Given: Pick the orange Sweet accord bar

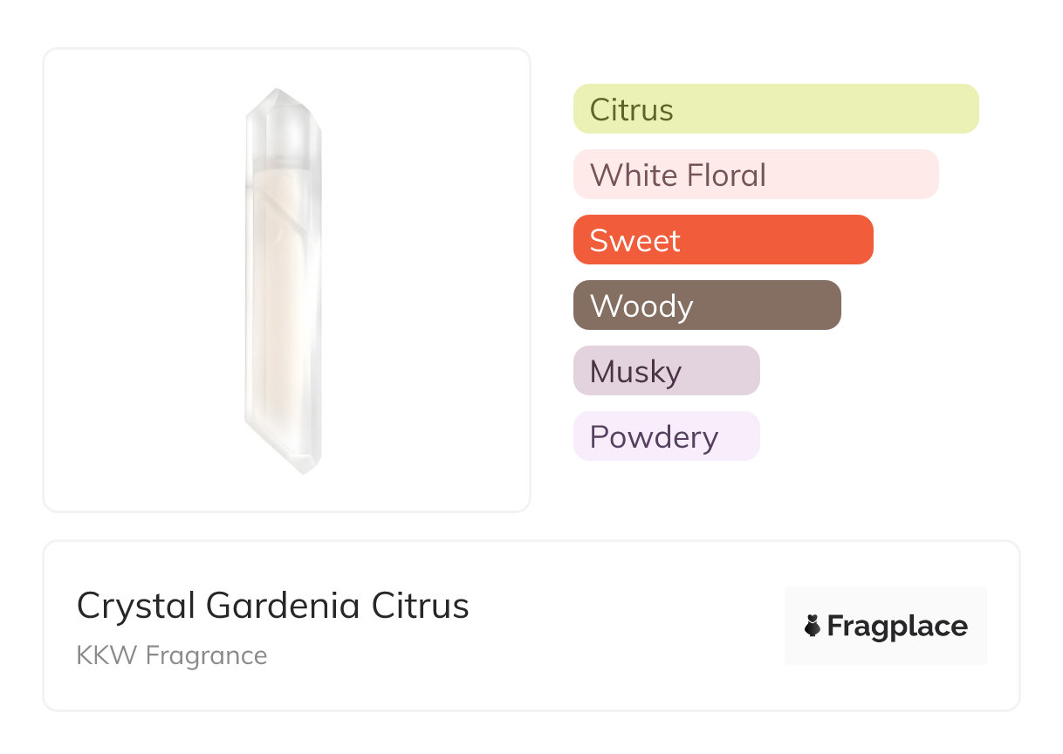Looking at the screenshot, I should tap(723, 240).
